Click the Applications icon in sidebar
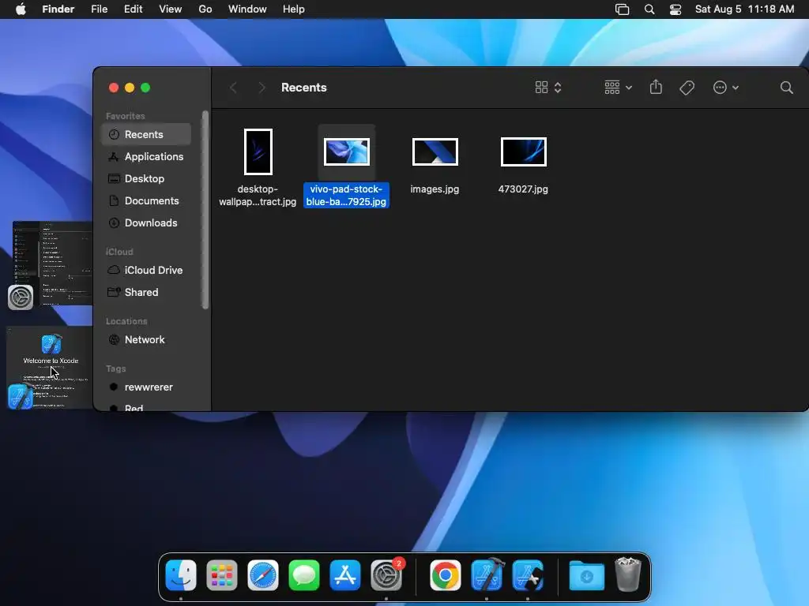Screen dimensions: 809x606 coord(114,157)
